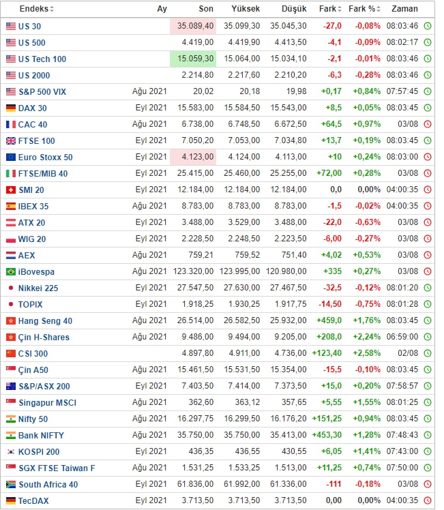Screen dimensions: 444x510
Task: Click the Swiss flag icon beside SMI 20
Action: coord(11,190)
